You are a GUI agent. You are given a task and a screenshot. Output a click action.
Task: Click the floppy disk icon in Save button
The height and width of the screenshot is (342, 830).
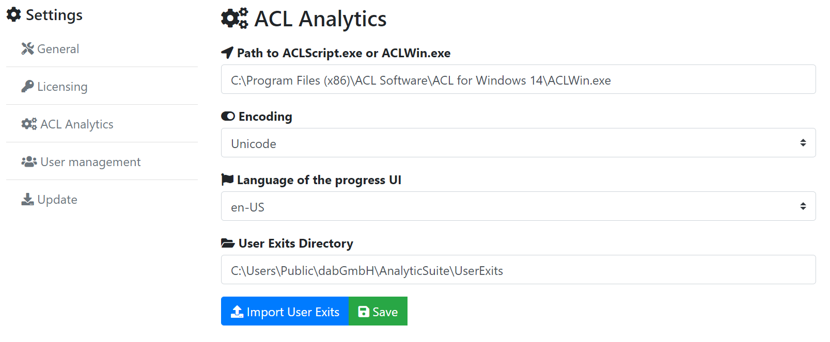click(x=363, y=311)
